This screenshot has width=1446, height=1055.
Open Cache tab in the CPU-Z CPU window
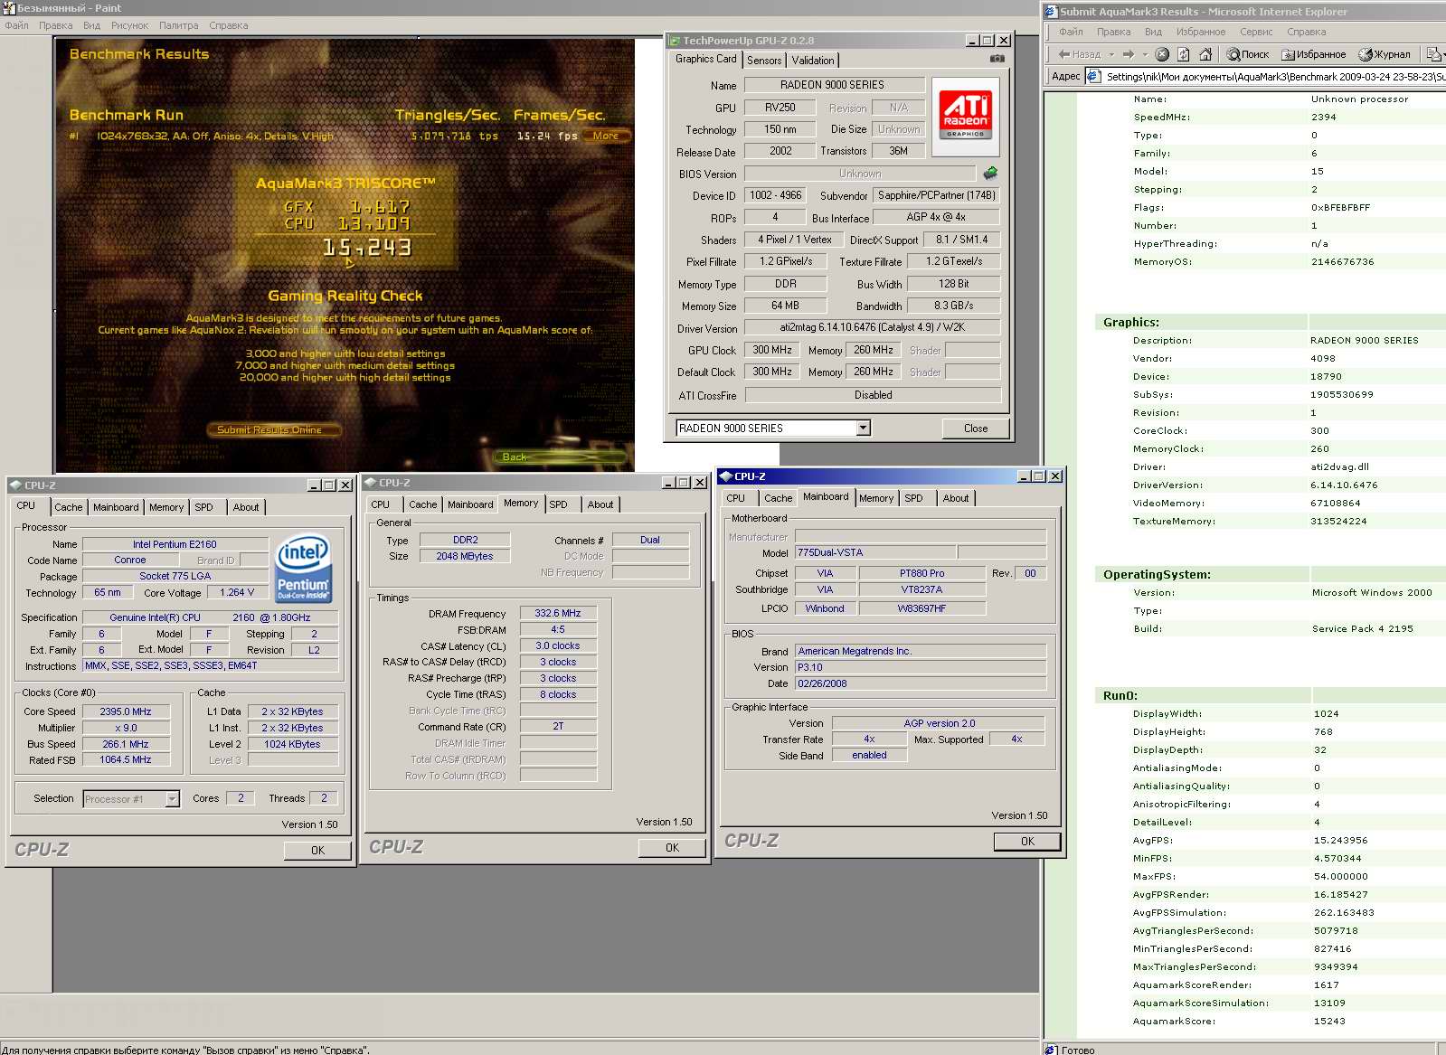point(68,507)
